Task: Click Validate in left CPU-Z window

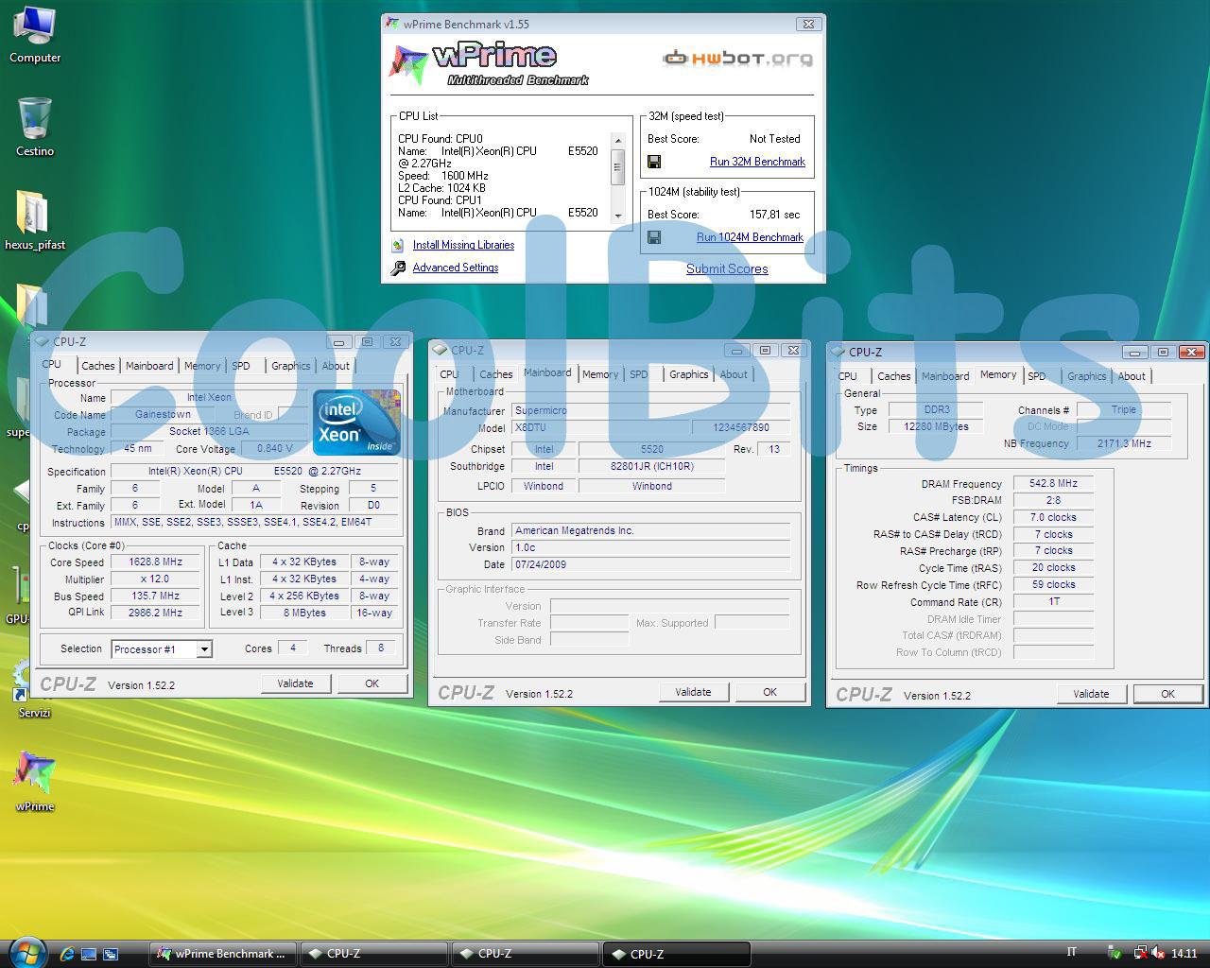Action: click(x=295, y=683)
